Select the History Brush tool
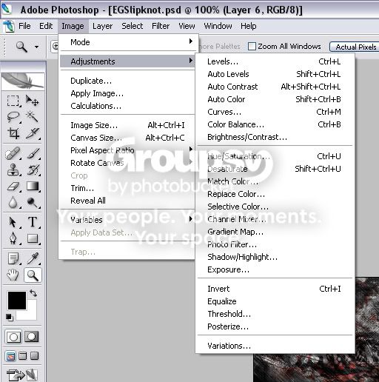Screen dimensions: 379x382 click(x=33, y=170)
